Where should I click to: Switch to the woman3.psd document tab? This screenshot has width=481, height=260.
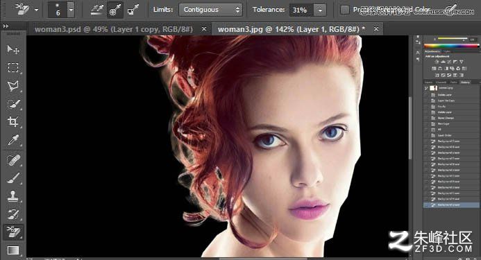(x=114, y=29)
